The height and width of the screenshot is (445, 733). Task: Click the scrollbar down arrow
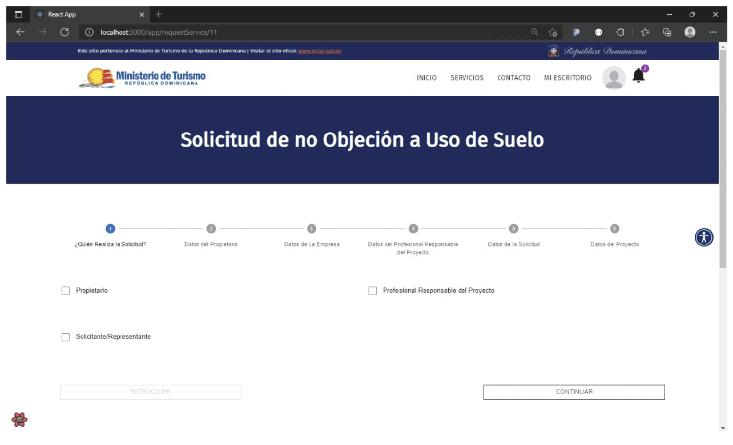[723, 428]
